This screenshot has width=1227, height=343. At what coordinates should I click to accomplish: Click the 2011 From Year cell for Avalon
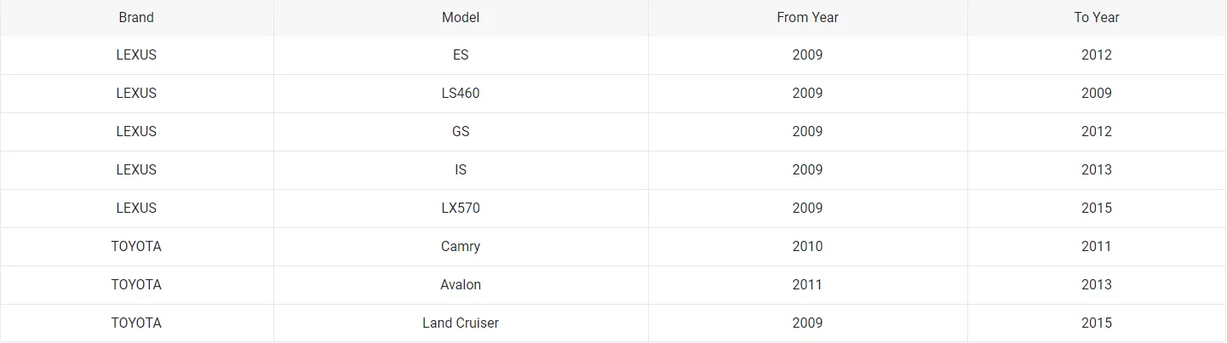(x=807, y=285)
